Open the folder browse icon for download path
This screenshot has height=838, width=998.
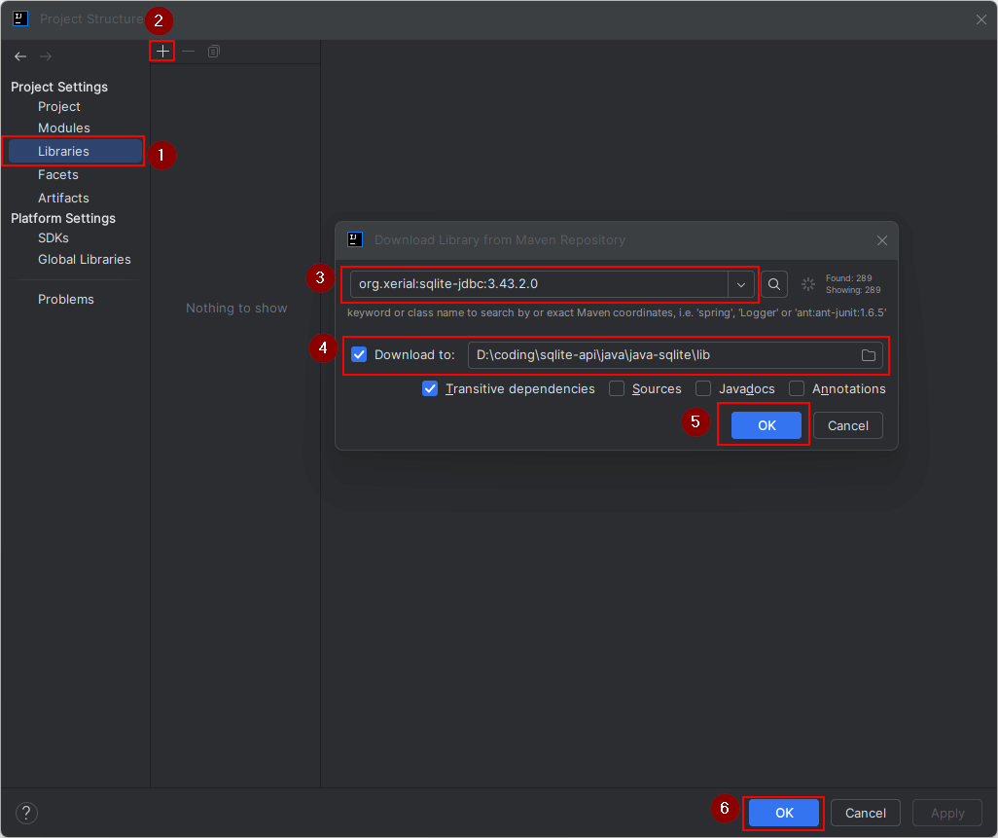pos(869,355)
